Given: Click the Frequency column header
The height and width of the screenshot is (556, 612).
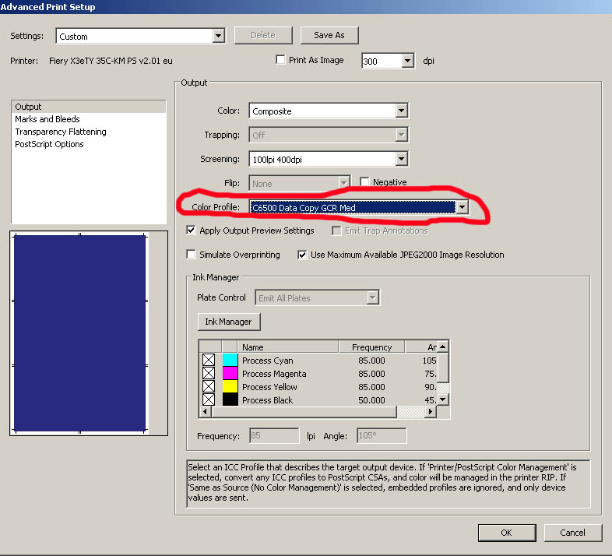Looking at the screenshot, I should click(371, 347).
